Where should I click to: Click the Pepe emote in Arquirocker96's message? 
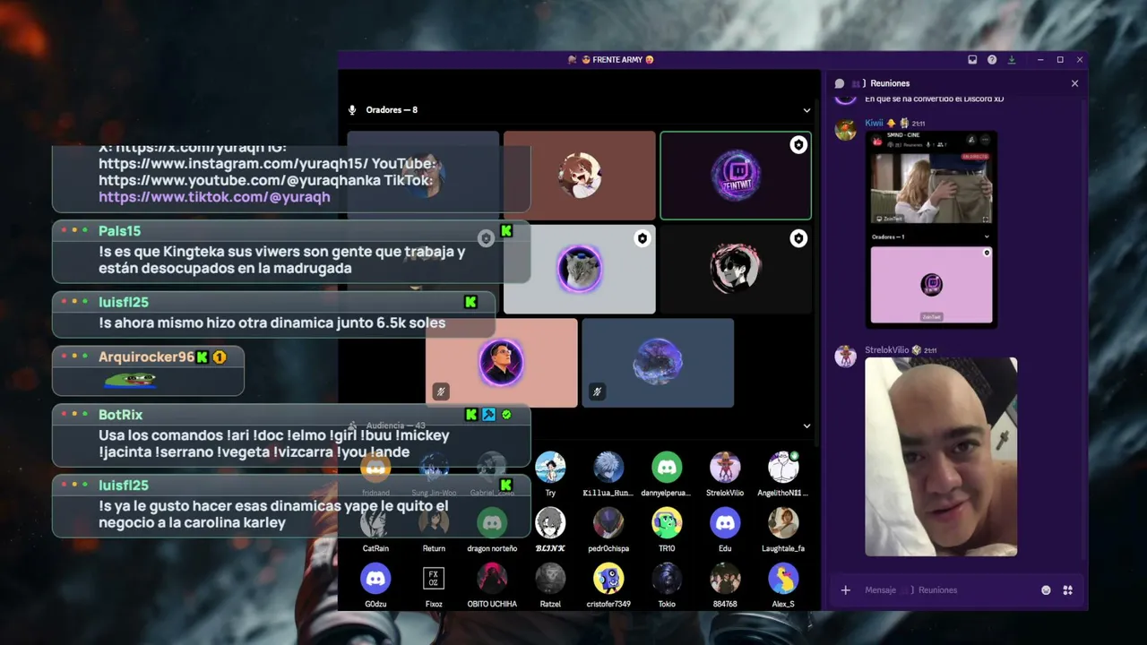(130, 380)
